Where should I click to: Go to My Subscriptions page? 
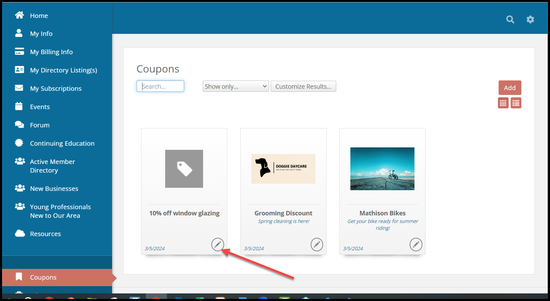[56, 88]
